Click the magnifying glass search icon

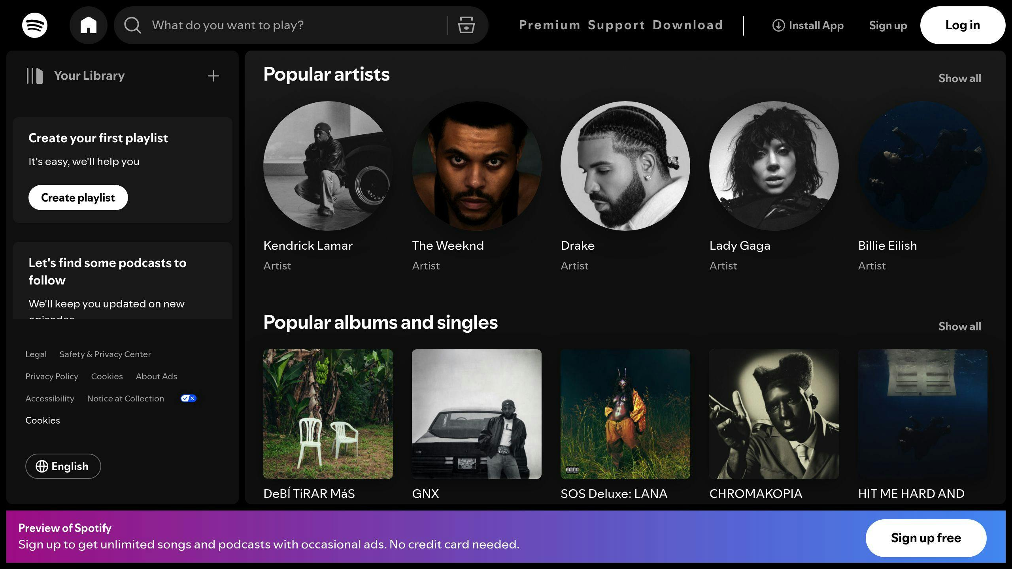tap(132, 25)
